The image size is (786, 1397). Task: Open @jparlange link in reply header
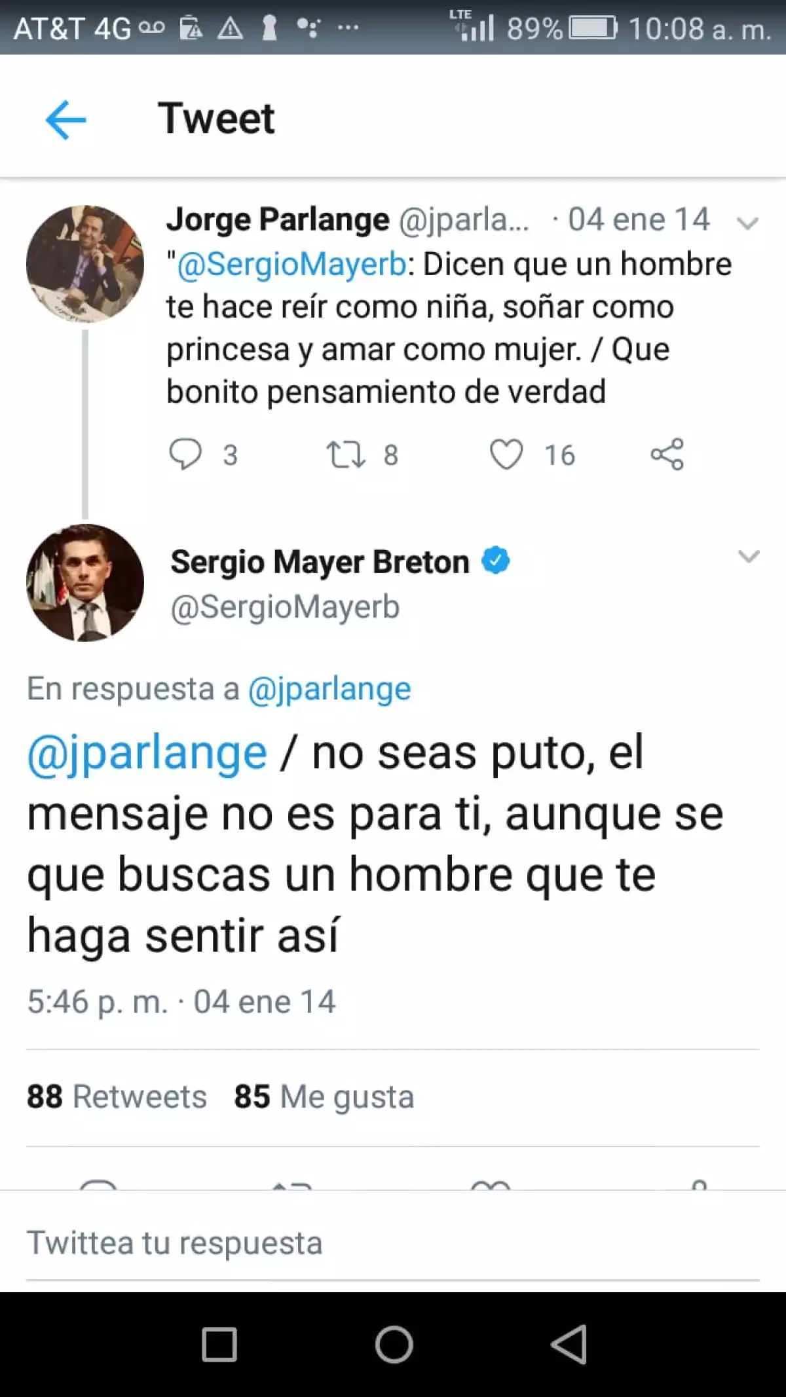tap(329, 689)
